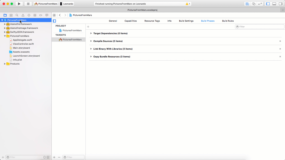Toggle the Navigator panel visibility
The image size is (285, 160).
tap(268, 4)
